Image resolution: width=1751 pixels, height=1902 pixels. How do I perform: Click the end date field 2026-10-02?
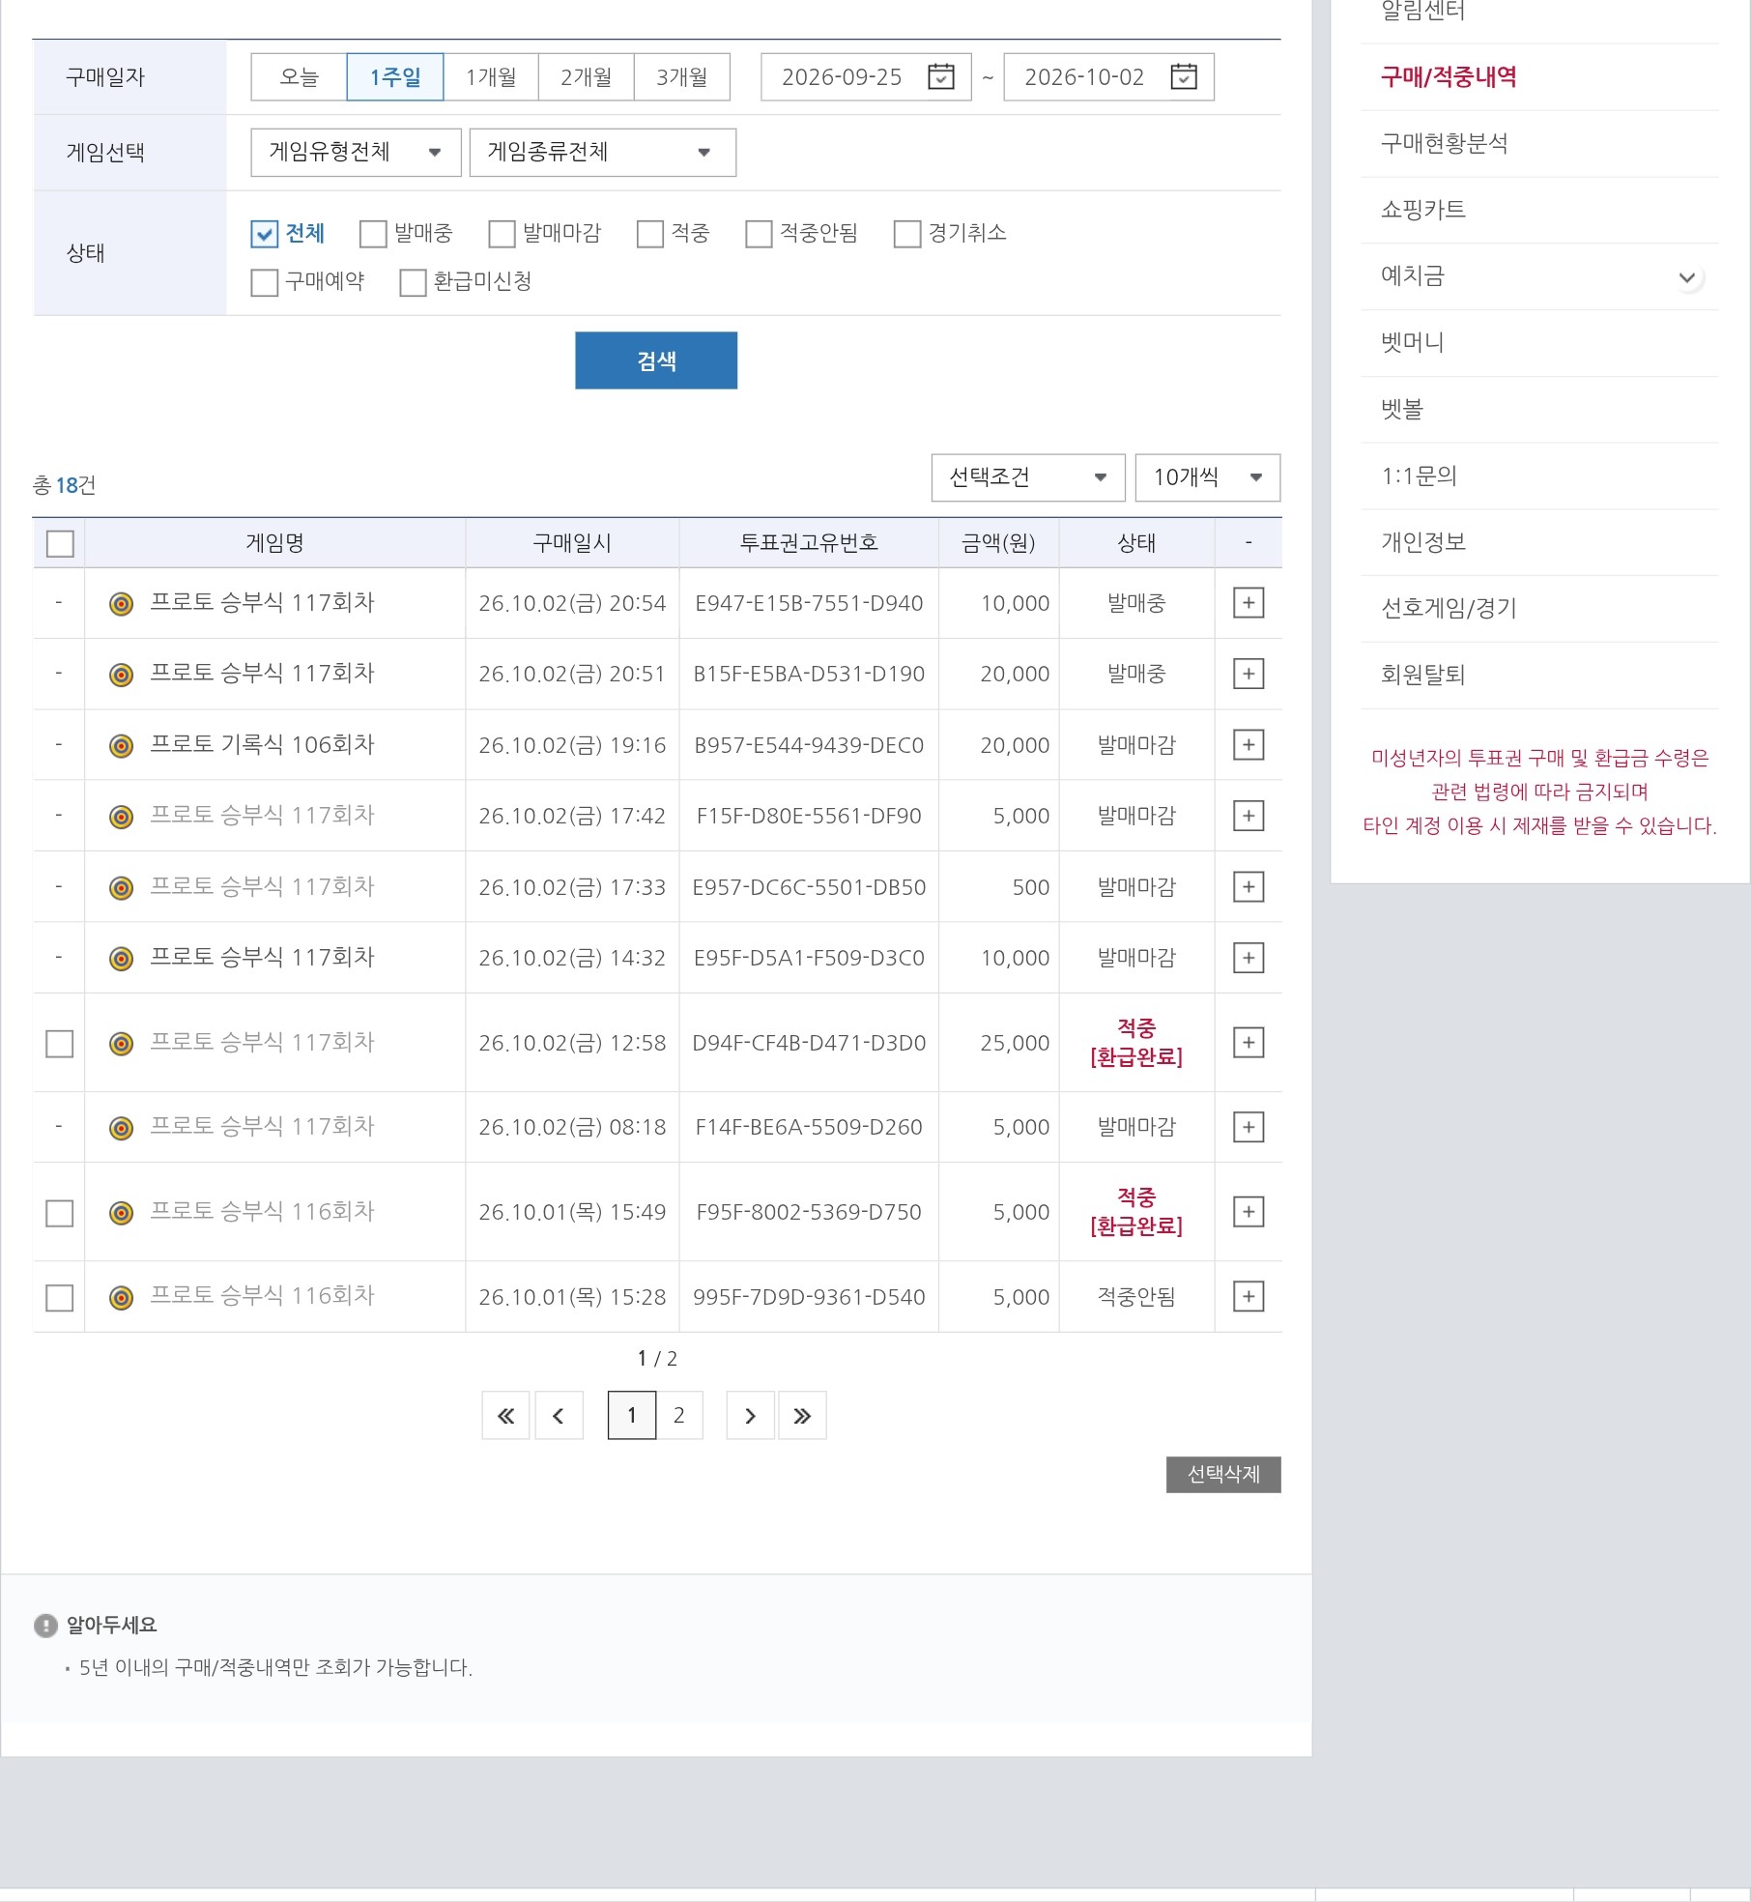click(1108, 77)
